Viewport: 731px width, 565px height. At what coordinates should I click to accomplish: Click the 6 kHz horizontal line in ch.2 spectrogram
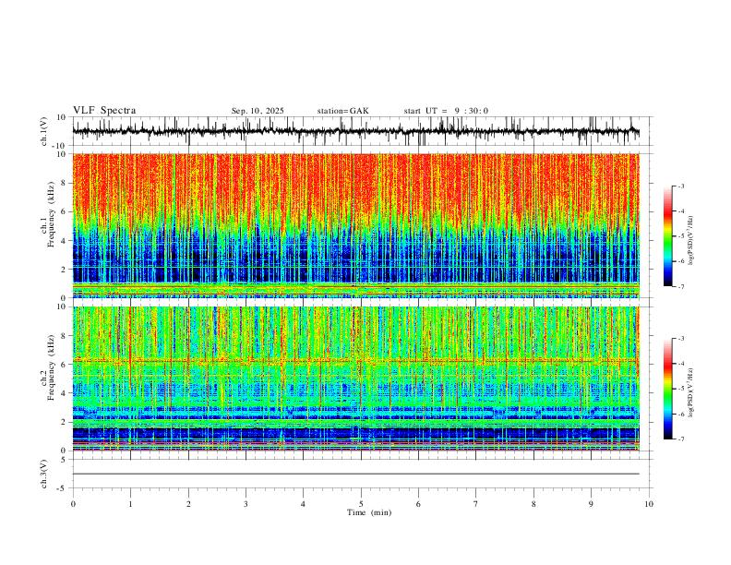(355, 360)
